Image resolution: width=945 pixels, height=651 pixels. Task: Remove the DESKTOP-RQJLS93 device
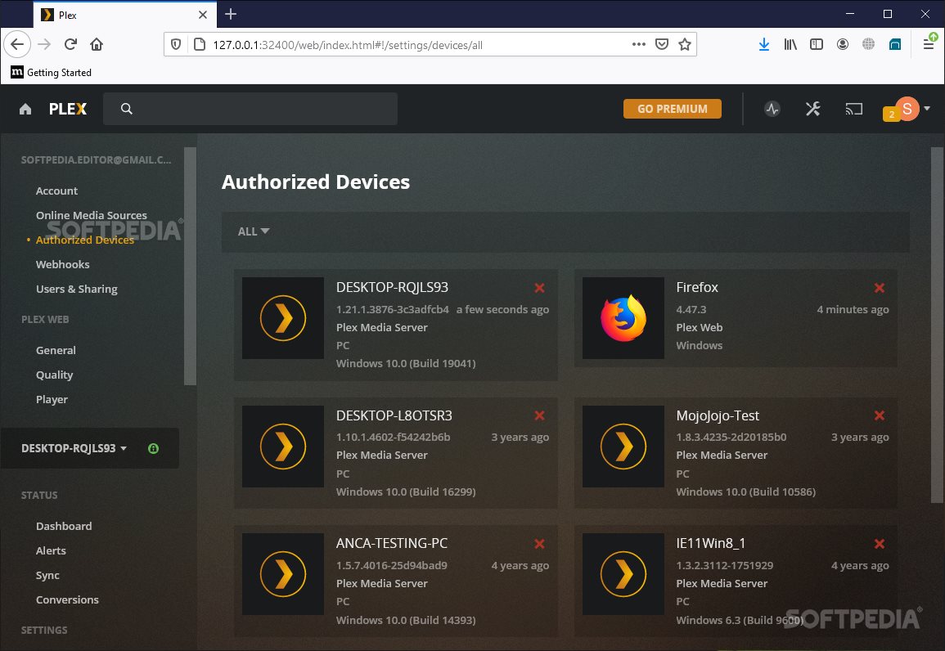[x=539, y=288]
